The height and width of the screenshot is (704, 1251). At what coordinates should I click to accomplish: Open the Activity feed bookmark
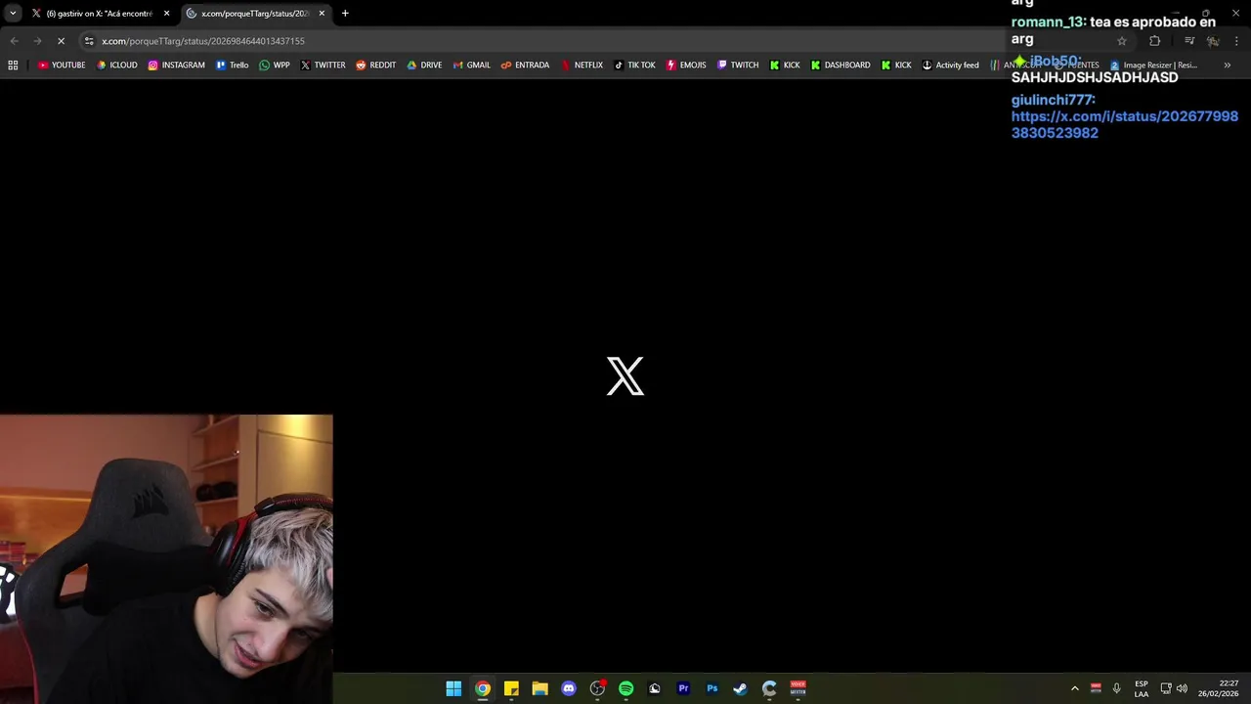pos(950,65)
